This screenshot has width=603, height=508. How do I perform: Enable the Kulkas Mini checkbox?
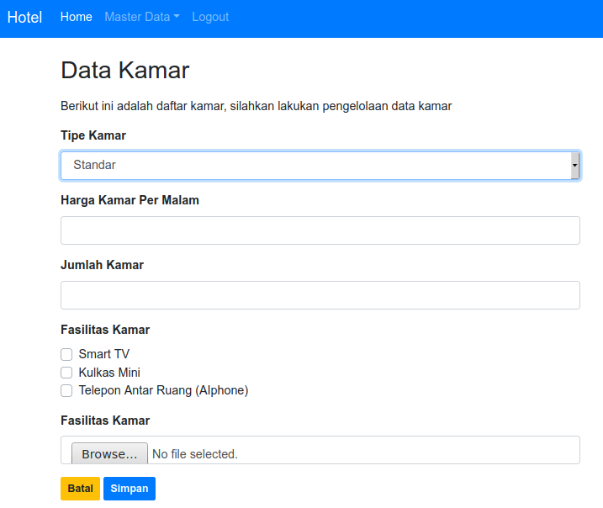pos(66,373)
